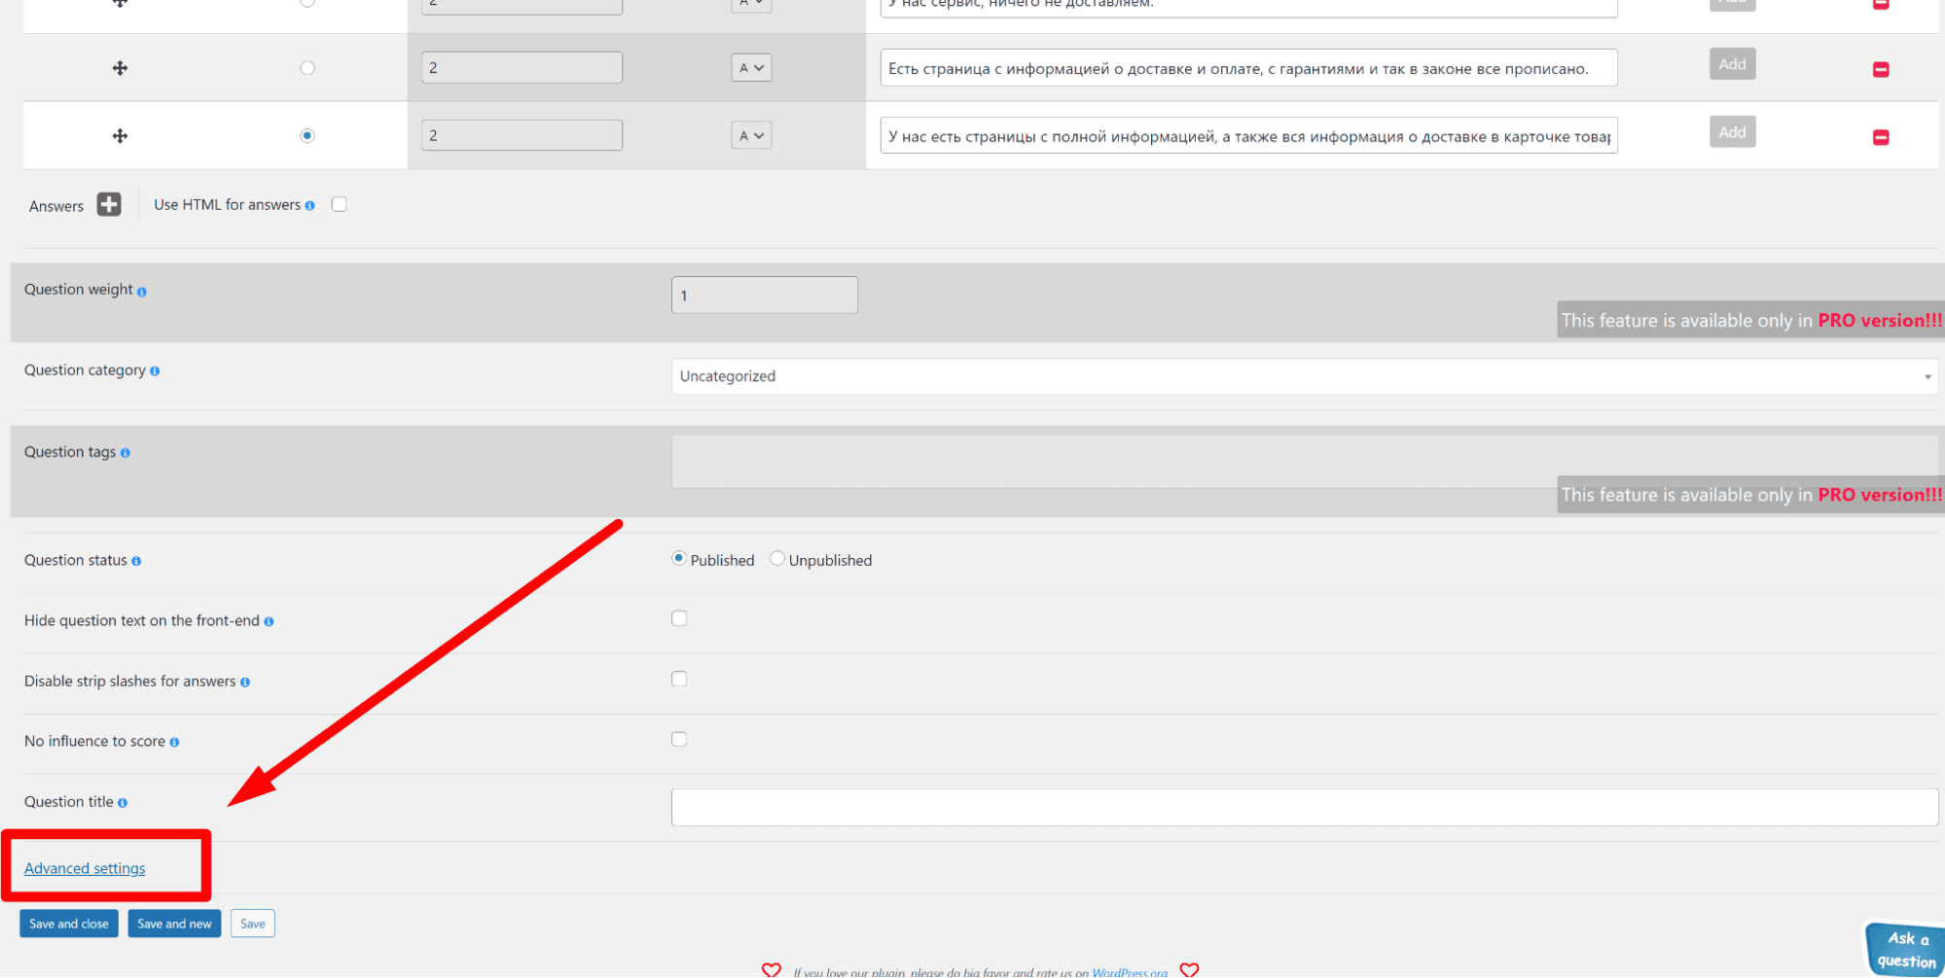Open the 'A' dropdown in the middle answer row
The width and height of the screenshot is (1945, 978).
pyautogui.click(x=751, y=68)
